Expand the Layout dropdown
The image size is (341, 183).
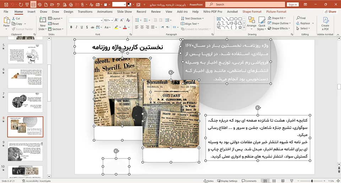[x=55, y=18]
